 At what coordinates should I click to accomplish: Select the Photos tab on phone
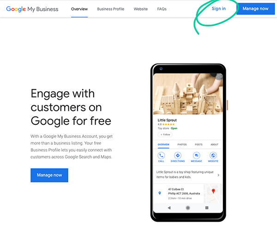(182, 145)
